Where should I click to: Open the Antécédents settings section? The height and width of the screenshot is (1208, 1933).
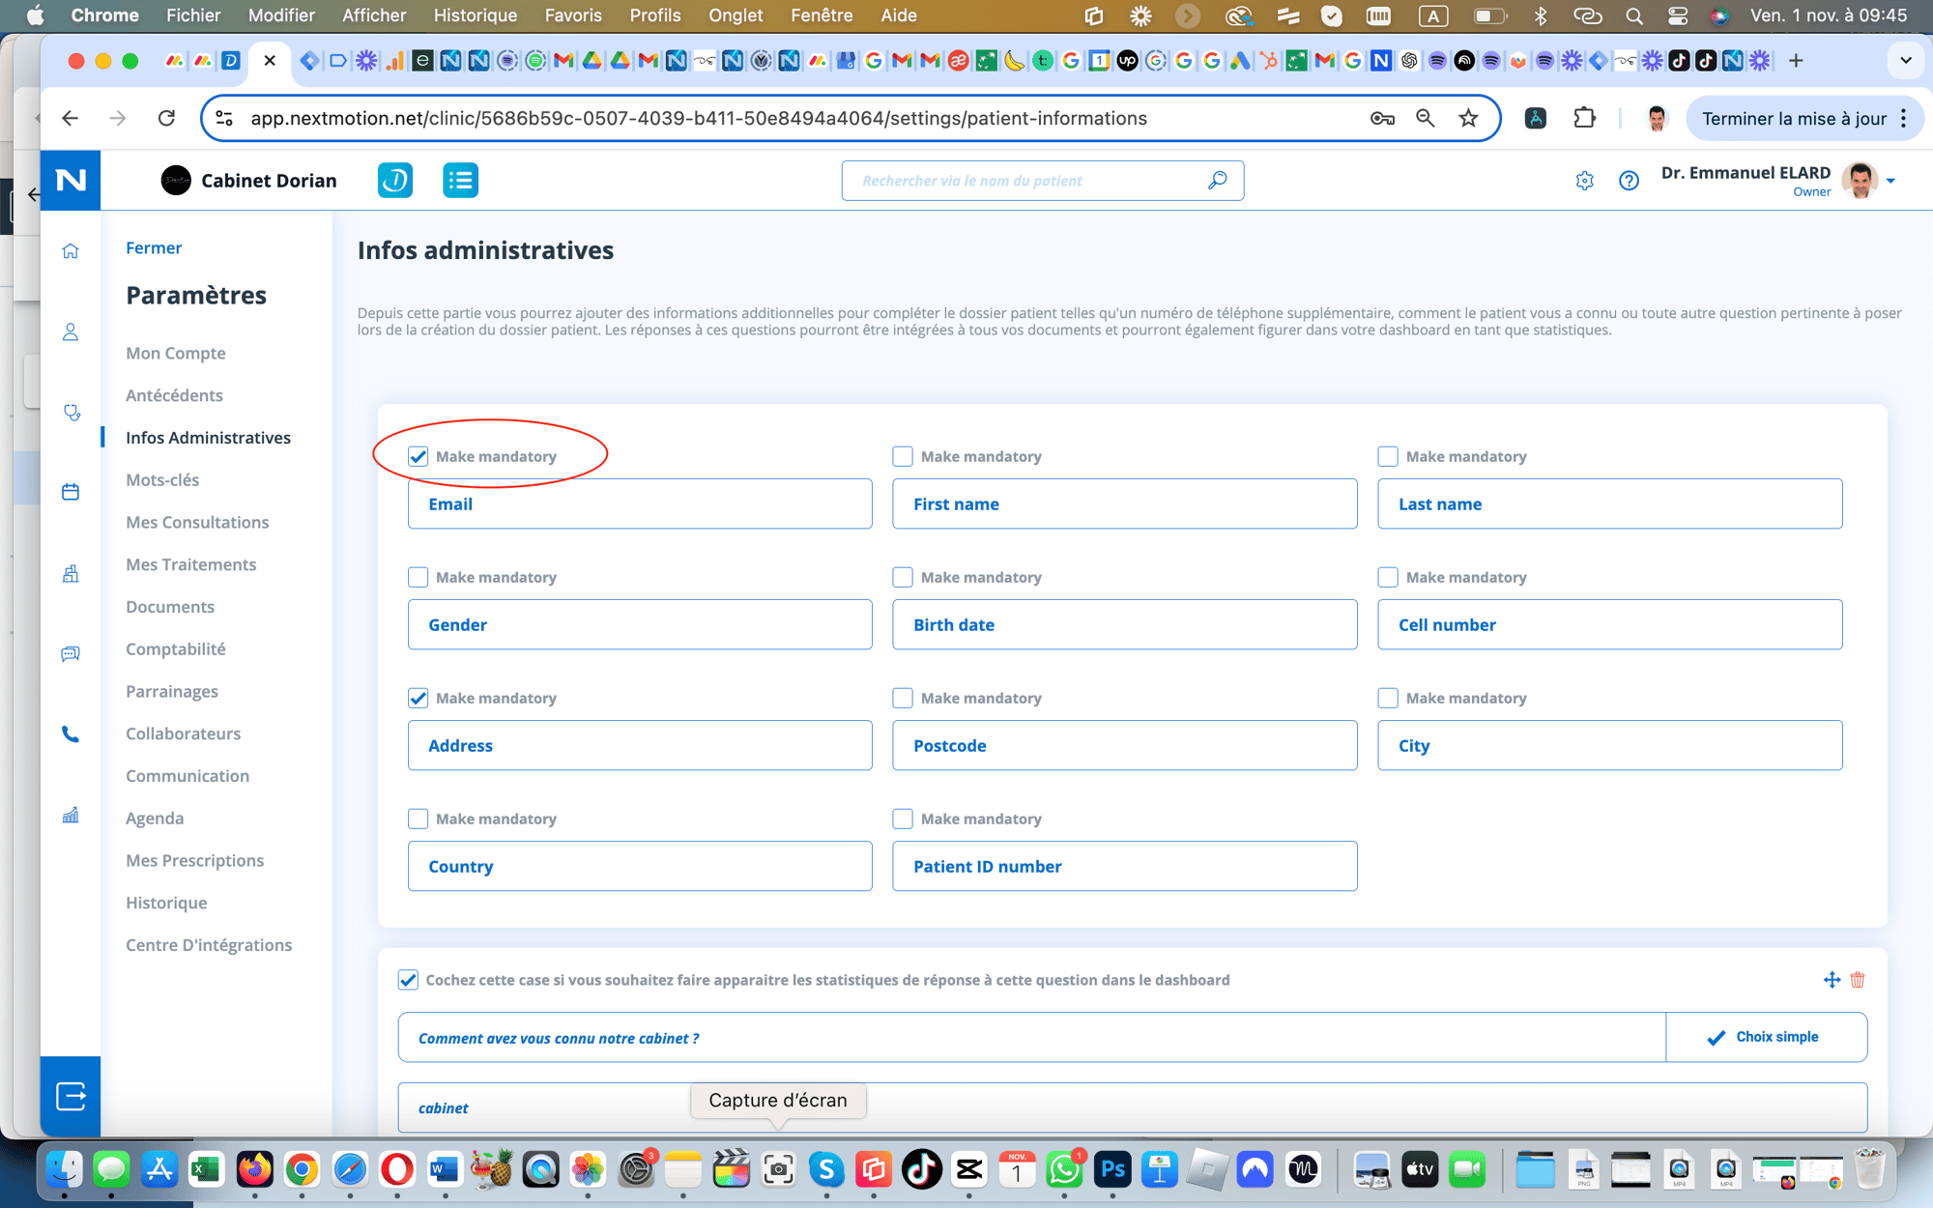click(174, 395)
